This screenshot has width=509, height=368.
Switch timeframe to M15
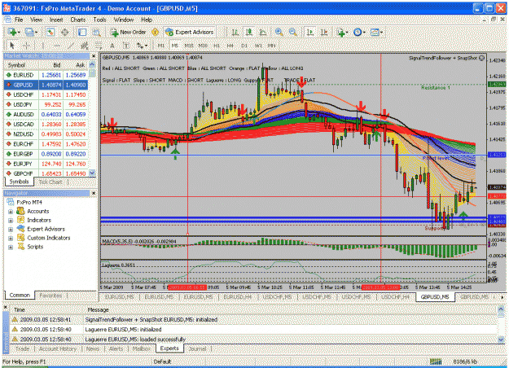click(x=189, y=46)
